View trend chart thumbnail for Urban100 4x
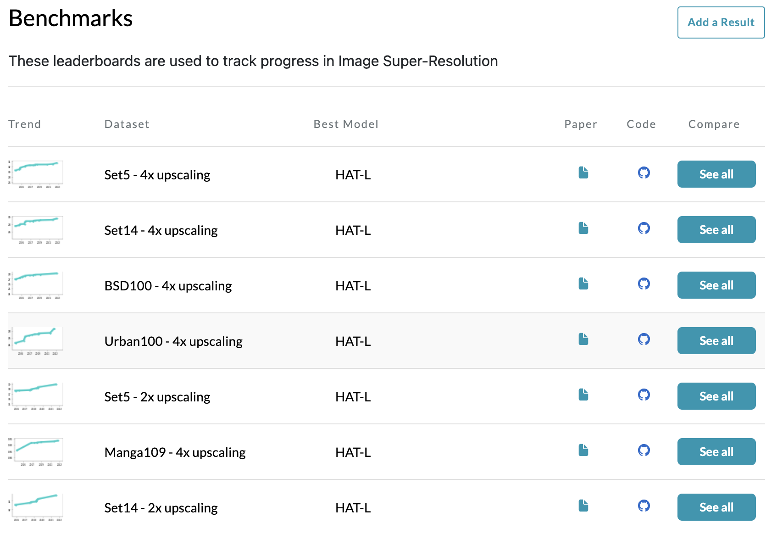 pos(36,341)
